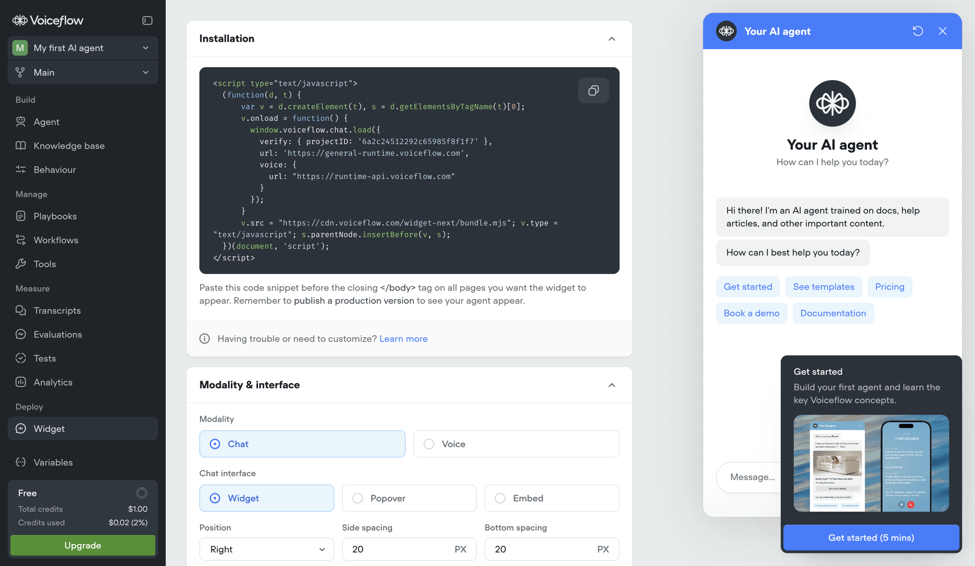Click the Behaviour sliders icon
The height and width of the screenshot is (566, 975).
pos(21,170)
